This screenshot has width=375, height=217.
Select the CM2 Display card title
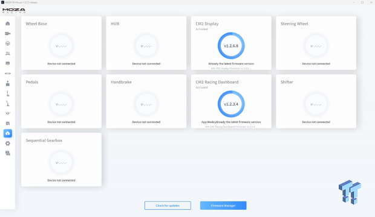pyautogui.click(x=207, y=24)
